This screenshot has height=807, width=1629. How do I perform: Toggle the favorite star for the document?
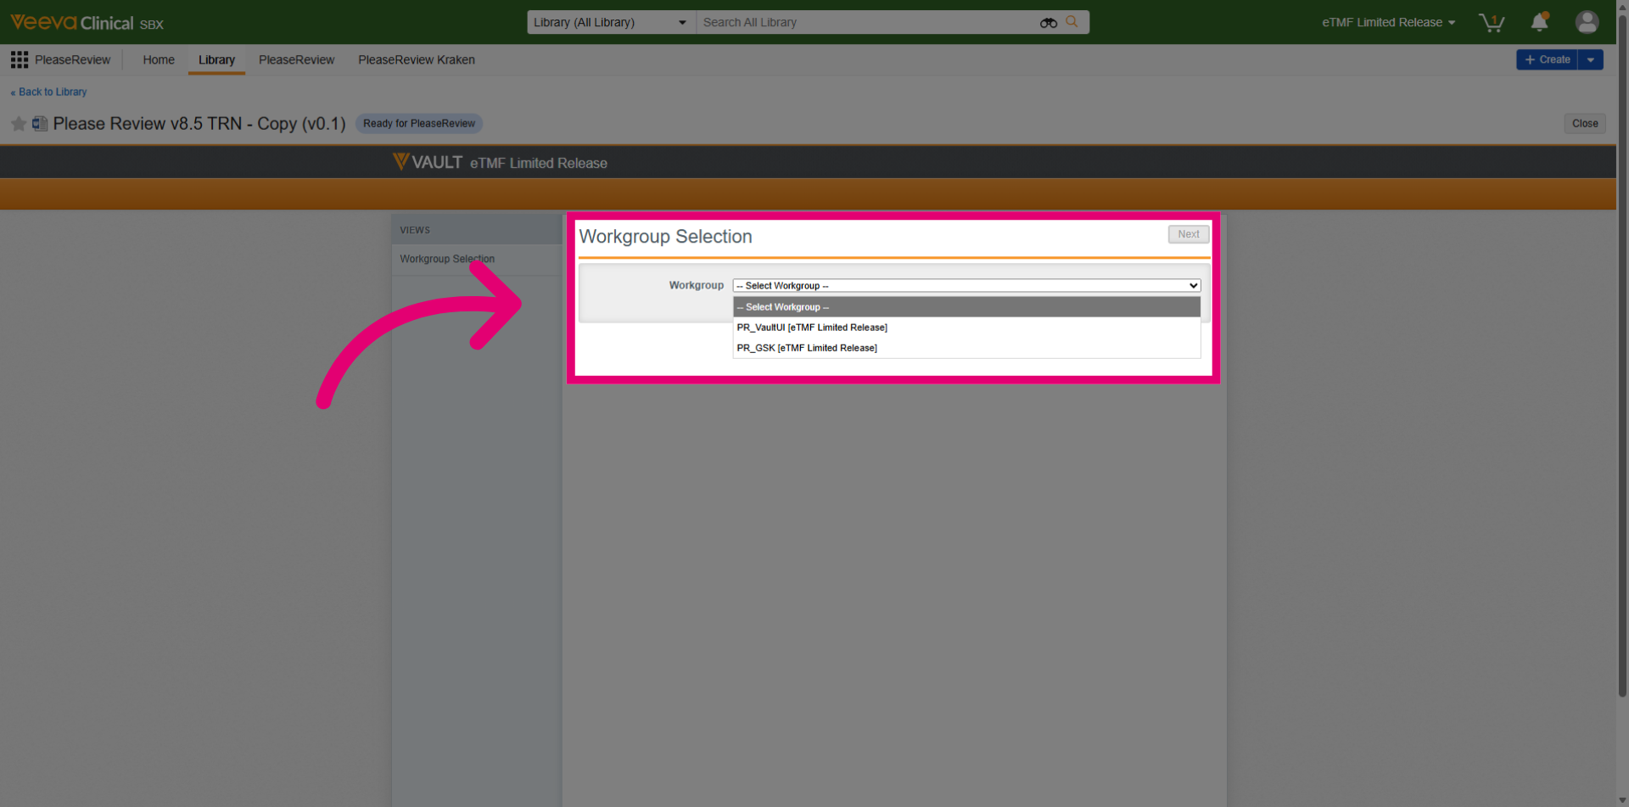pyautogui.click(x=19, y=124)
